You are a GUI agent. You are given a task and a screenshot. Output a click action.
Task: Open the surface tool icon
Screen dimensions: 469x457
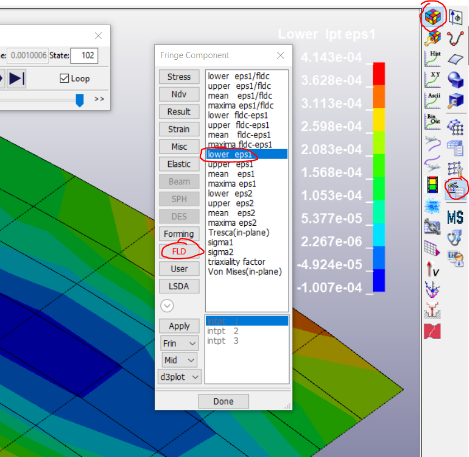click(x=456, y=59)
